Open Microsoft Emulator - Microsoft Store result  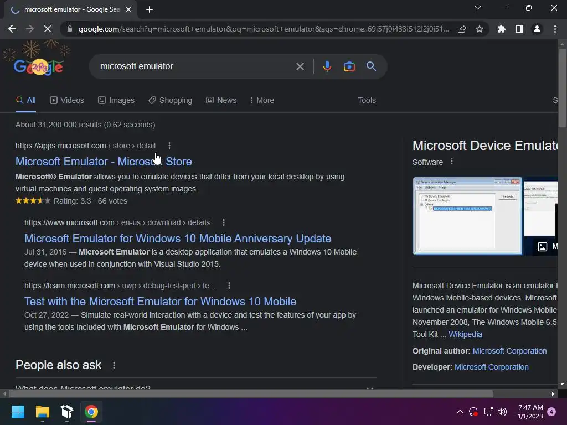(104, 162)
